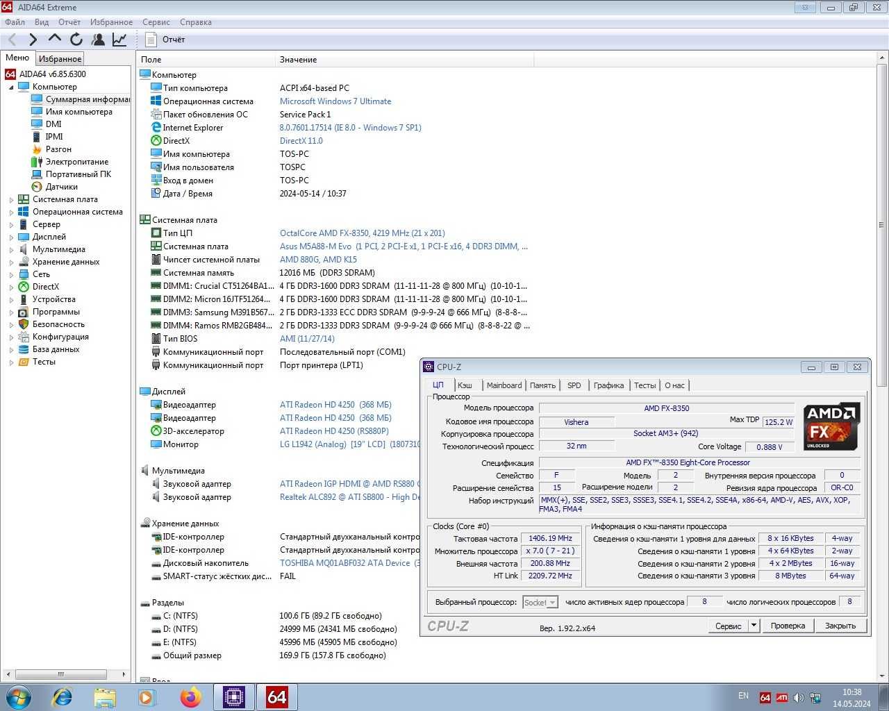Open Firefox from the taskbar

point(190,696)
